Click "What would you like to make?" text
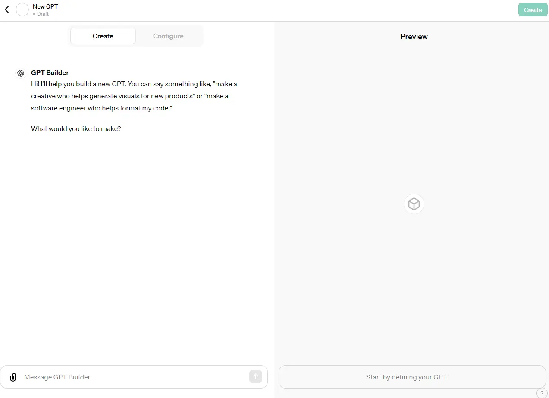Image resolution: width=549 pixels, height=398 pixels. point(76,129)
